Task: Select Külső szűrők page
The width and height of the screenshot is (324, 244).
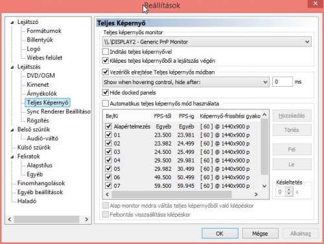Action: [34, 148]
